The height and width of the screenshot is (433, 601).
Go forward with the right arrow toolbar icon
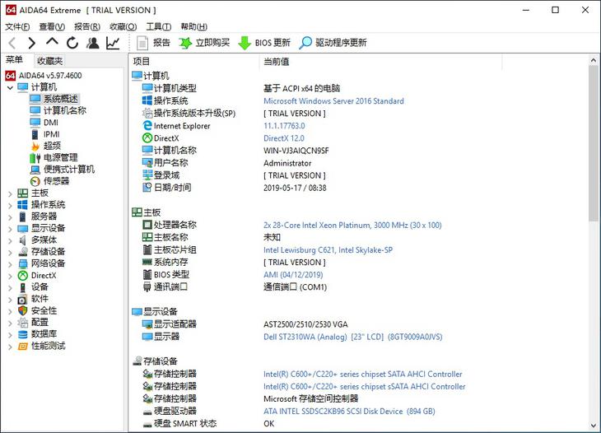pos(32,43)
